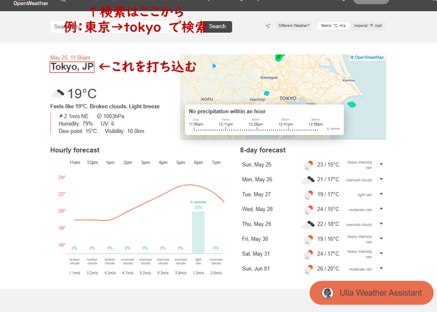Screen dimensions: 437x312
Task: Click the Dew point: 15°C value
Action: pos(78,131)
